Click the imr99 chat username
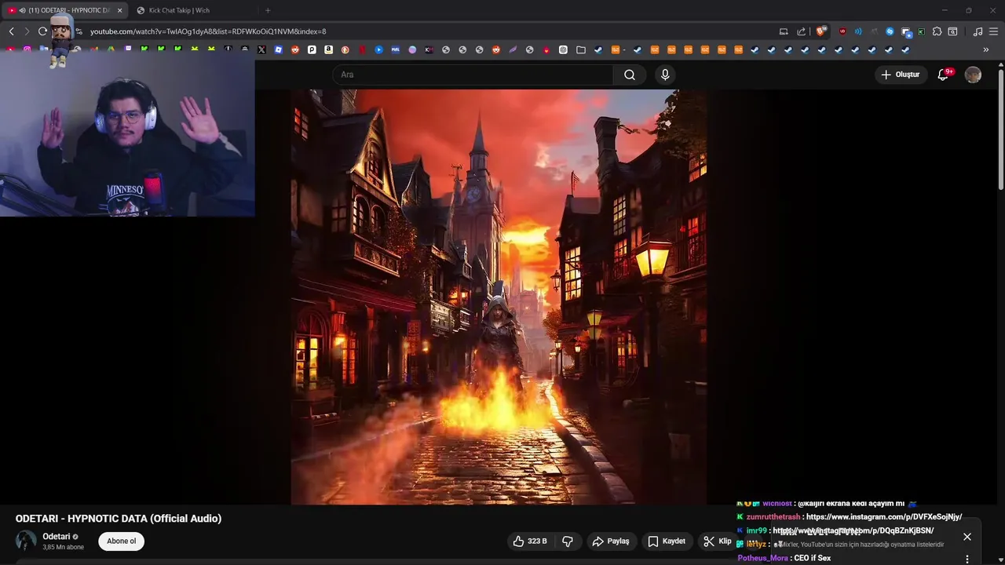1005x565 pixels. (x=756, y=530)
